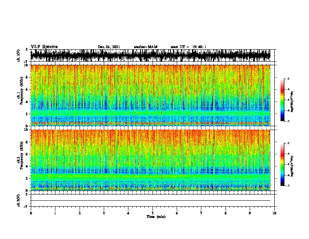
Task: Click the time axis tick label "9"
Action: tap(250, 213)
